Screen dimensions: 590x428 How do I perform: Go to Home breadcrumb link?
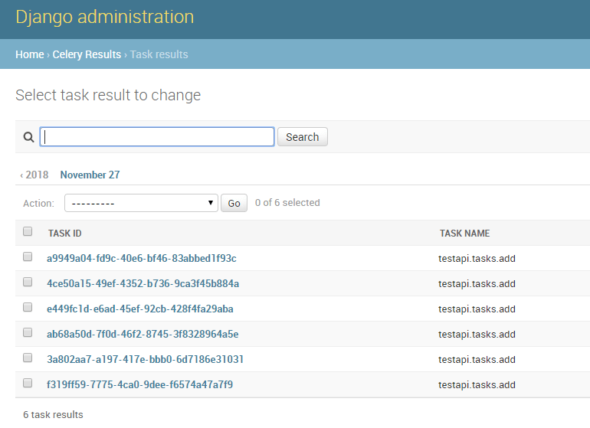30,54
